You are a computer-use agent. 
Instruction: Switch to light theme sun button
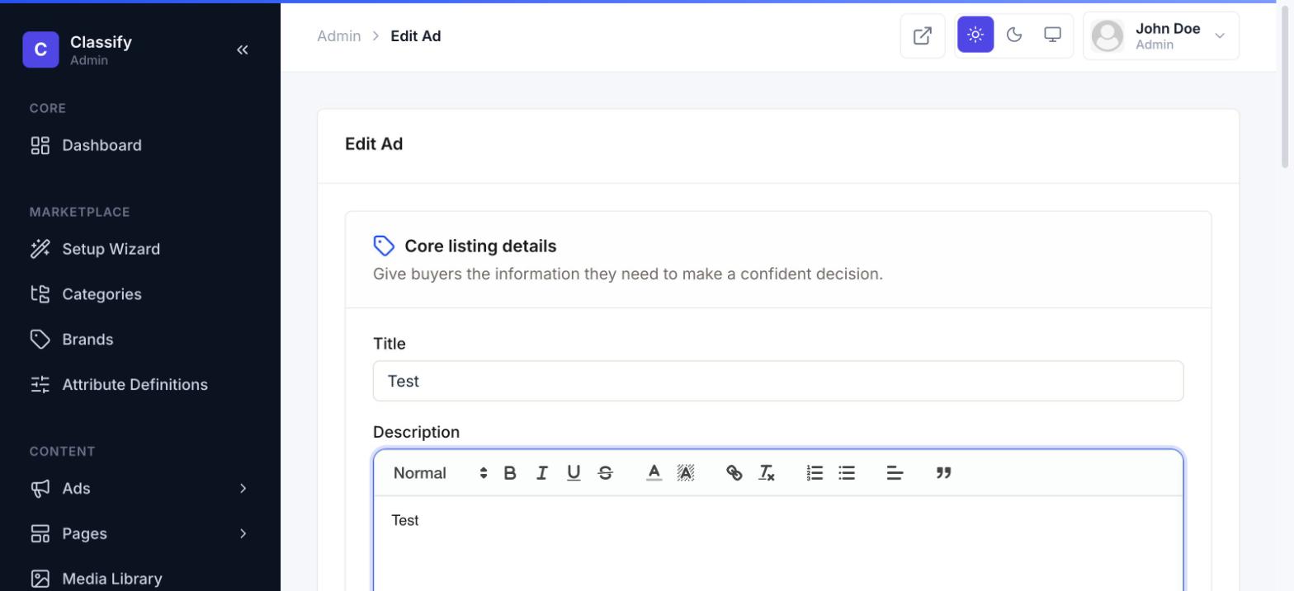pos(975,35)
